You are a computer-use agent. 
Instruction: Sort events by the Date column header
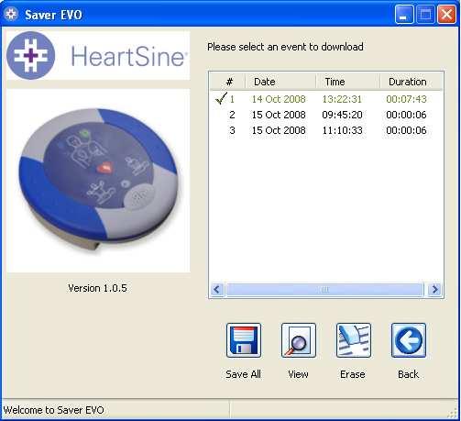[280, 82]
